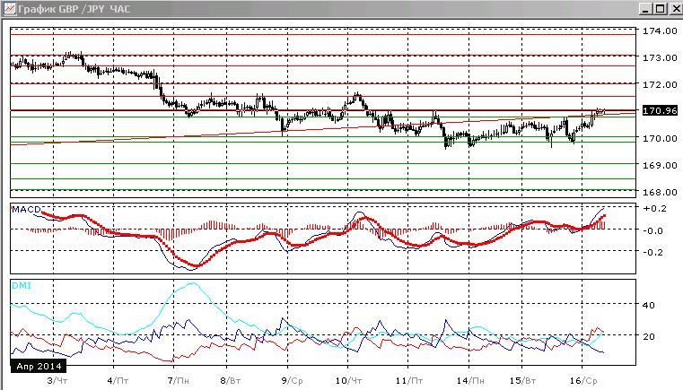Click the current price label 170.96
The width and height of the screenshot is (683, 390).
click(660, 110)
